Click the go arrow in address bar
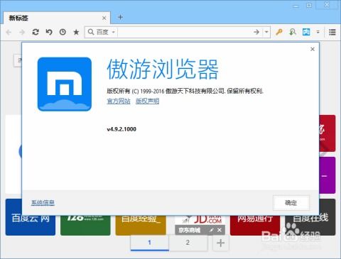 click(256, 32)
